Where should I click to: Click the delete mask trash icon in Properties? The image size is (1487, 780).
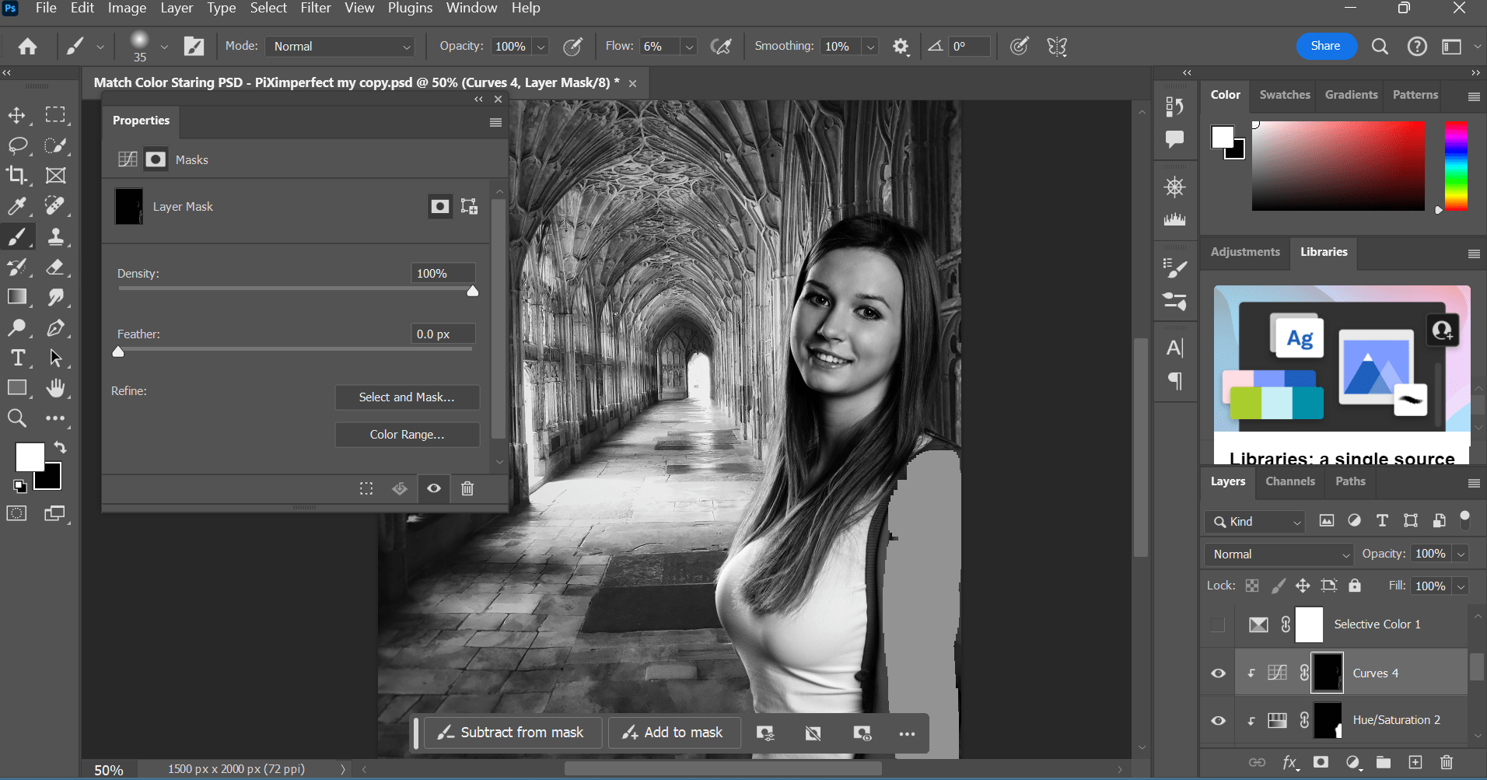click(467, 488)
